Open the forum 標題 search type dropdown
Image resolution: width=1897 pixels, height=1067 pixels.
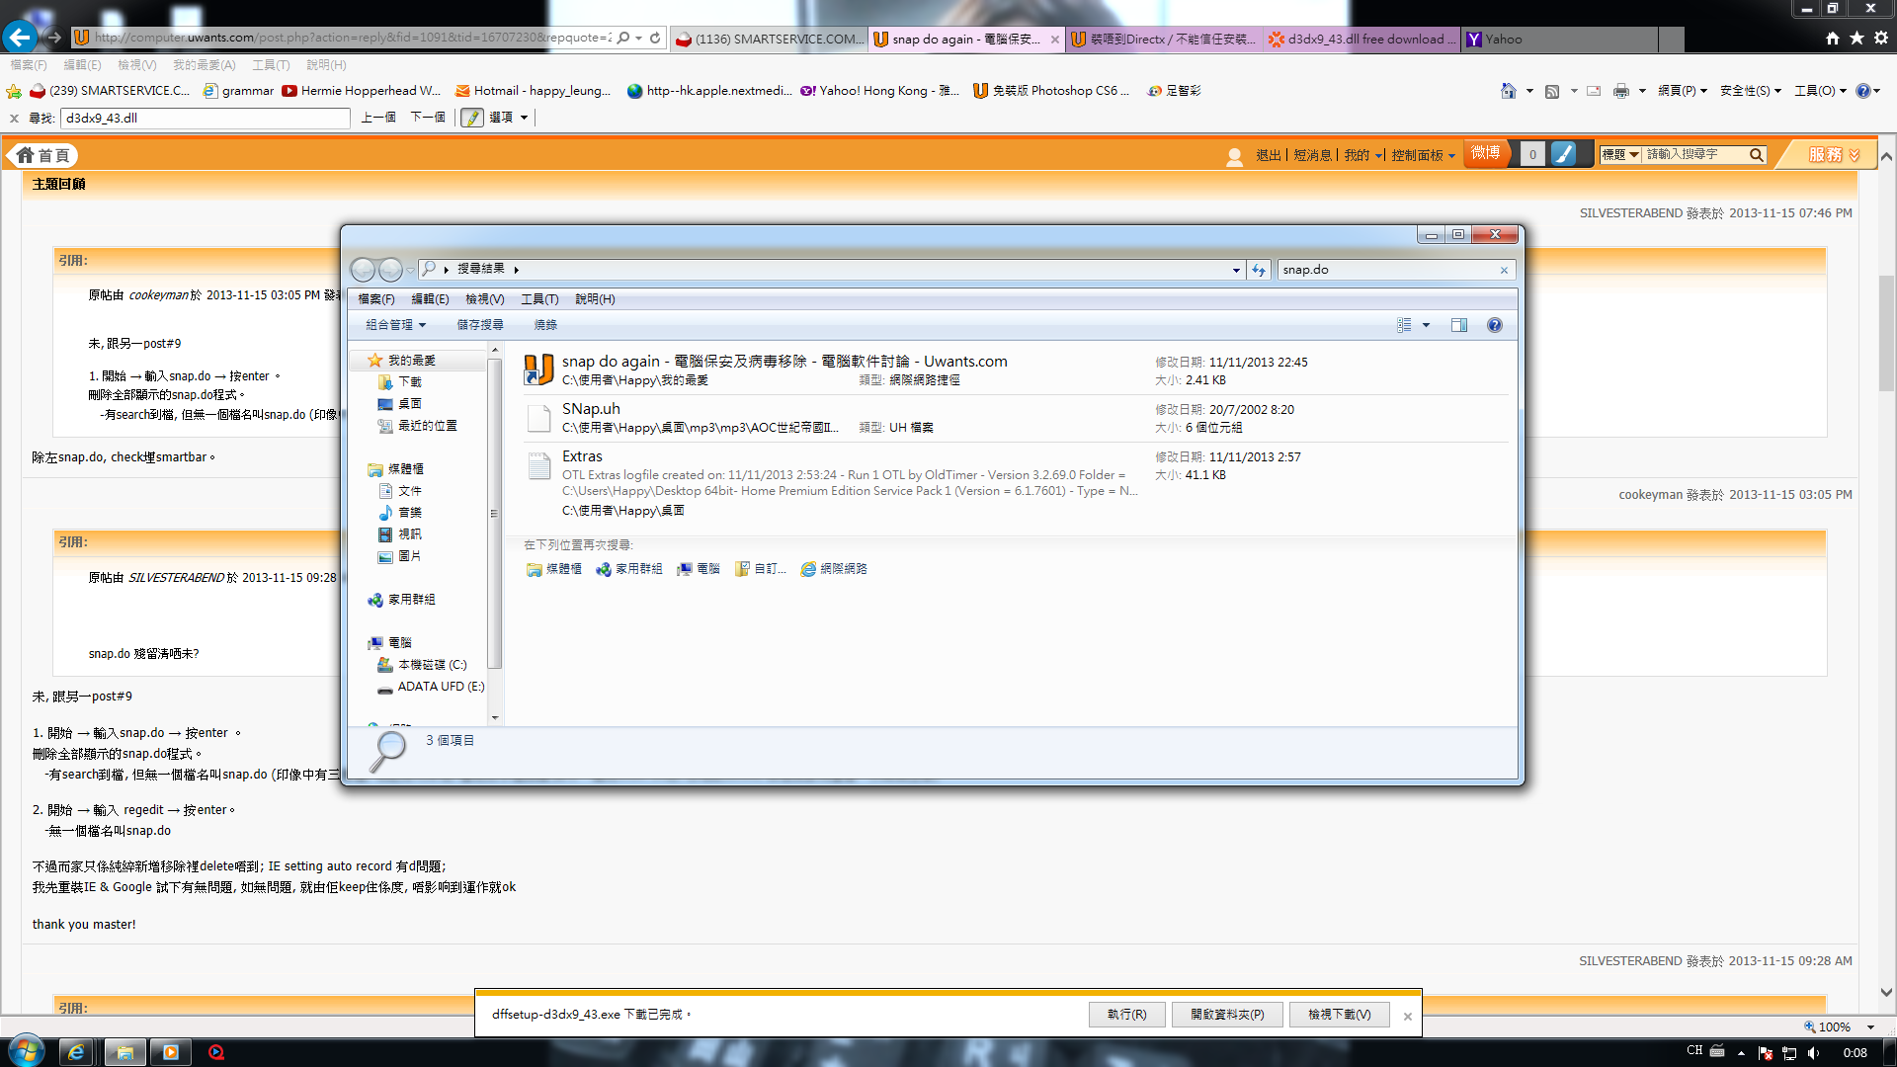pos(1620,154)
